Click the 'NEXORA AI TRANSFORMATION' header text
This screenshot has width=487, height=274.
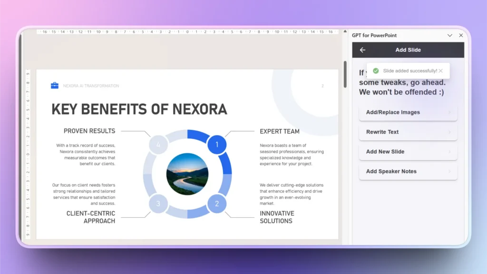click(91, 86)
